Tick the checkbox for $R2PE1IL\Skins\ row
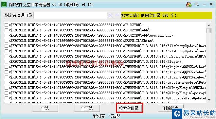 6,41
